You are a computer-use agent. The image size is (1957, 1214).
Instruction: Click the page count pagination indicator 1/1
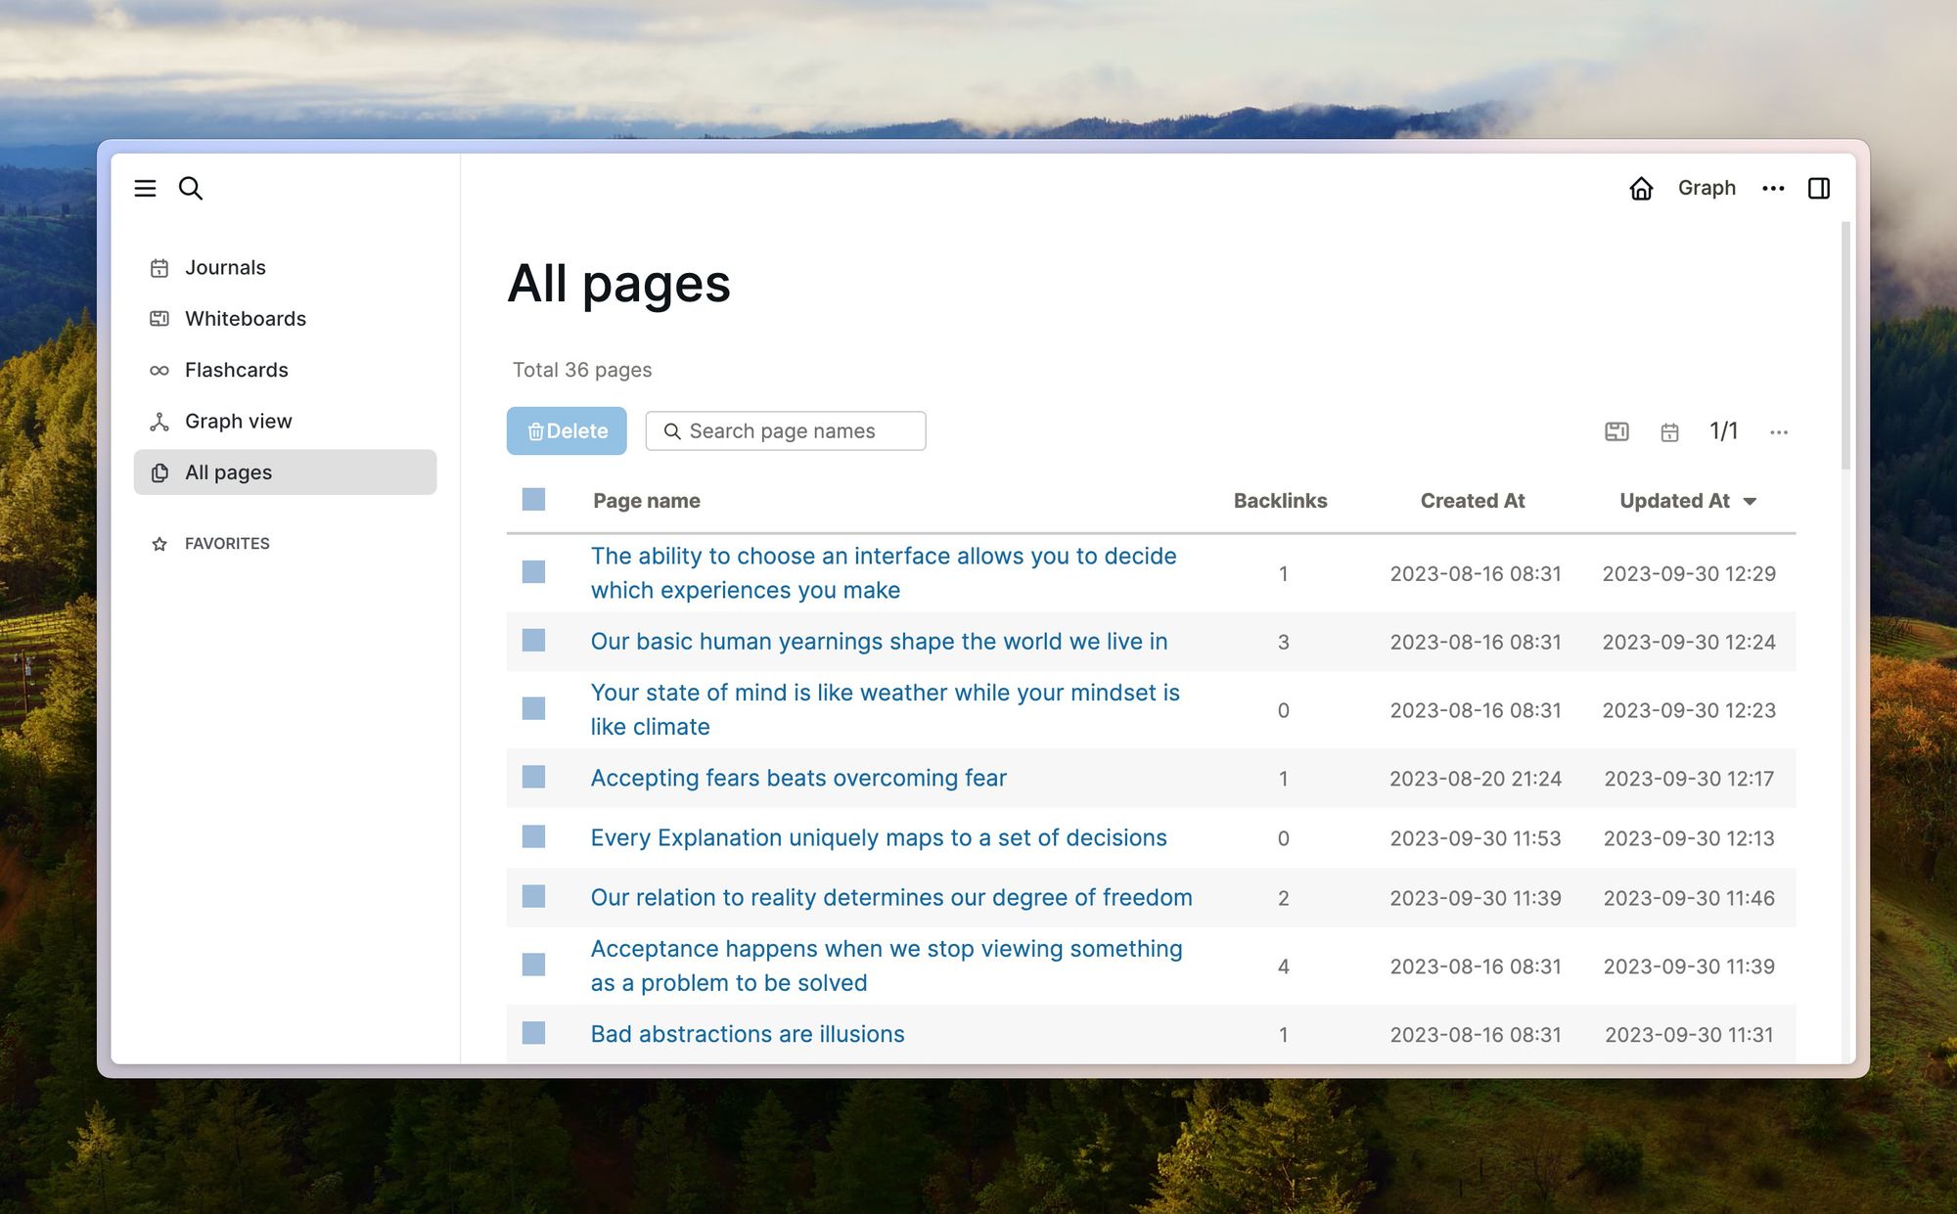coord(1723,429)
